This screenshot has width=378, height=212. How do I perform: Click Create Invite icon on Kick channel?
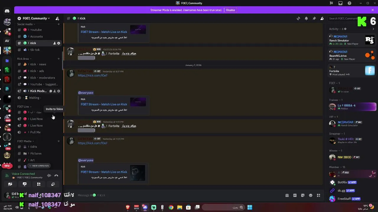tap(55, 43)
